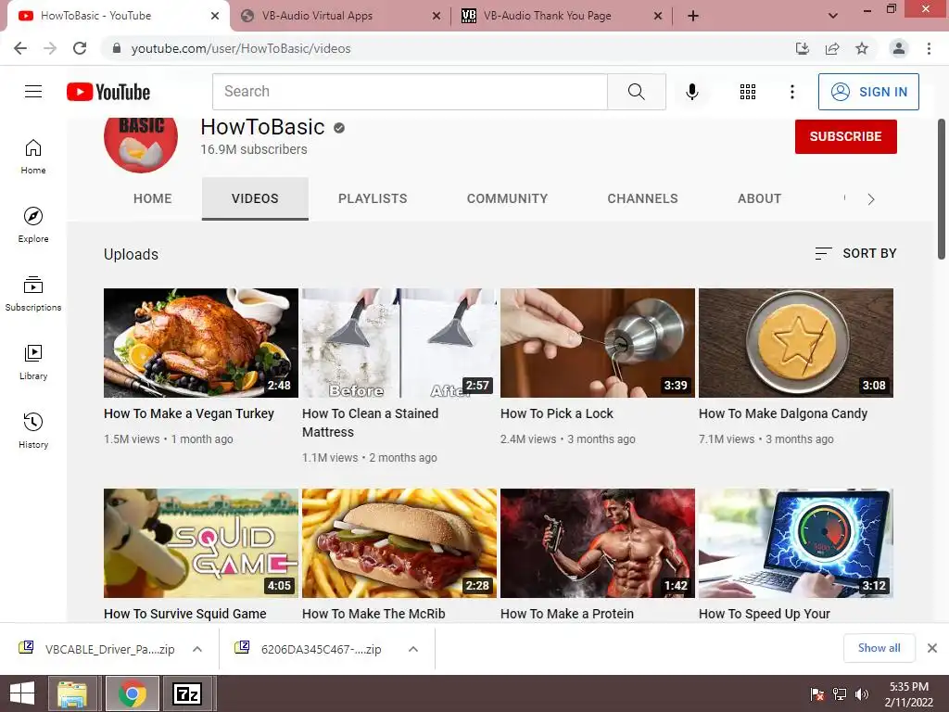Click the browser address bar URL
This screenshot has height=712, width=949.
241,48
